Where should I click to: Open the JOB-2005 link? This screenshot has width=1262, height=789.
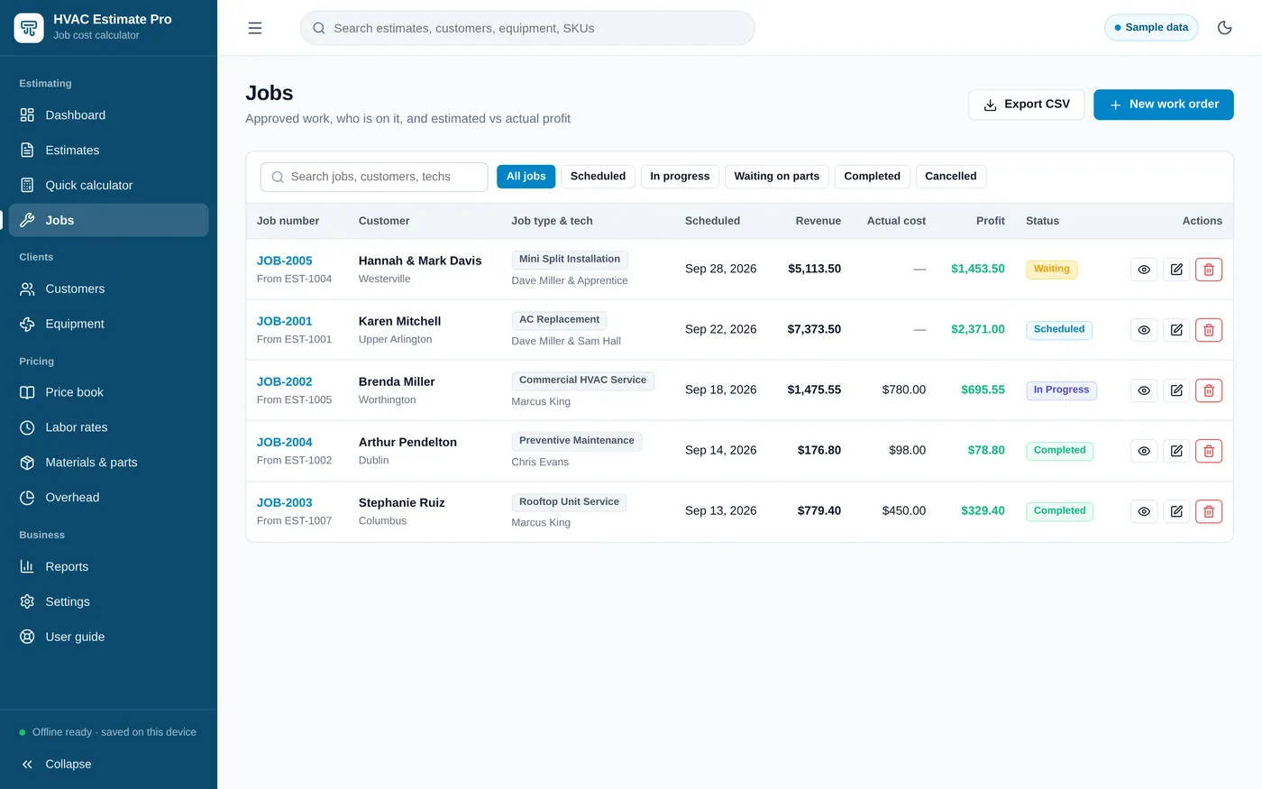click(285, 261)
